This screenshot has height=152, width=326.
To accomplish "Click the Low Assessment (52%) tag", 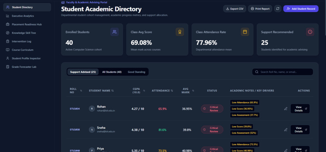I will (x=244, y=133).
